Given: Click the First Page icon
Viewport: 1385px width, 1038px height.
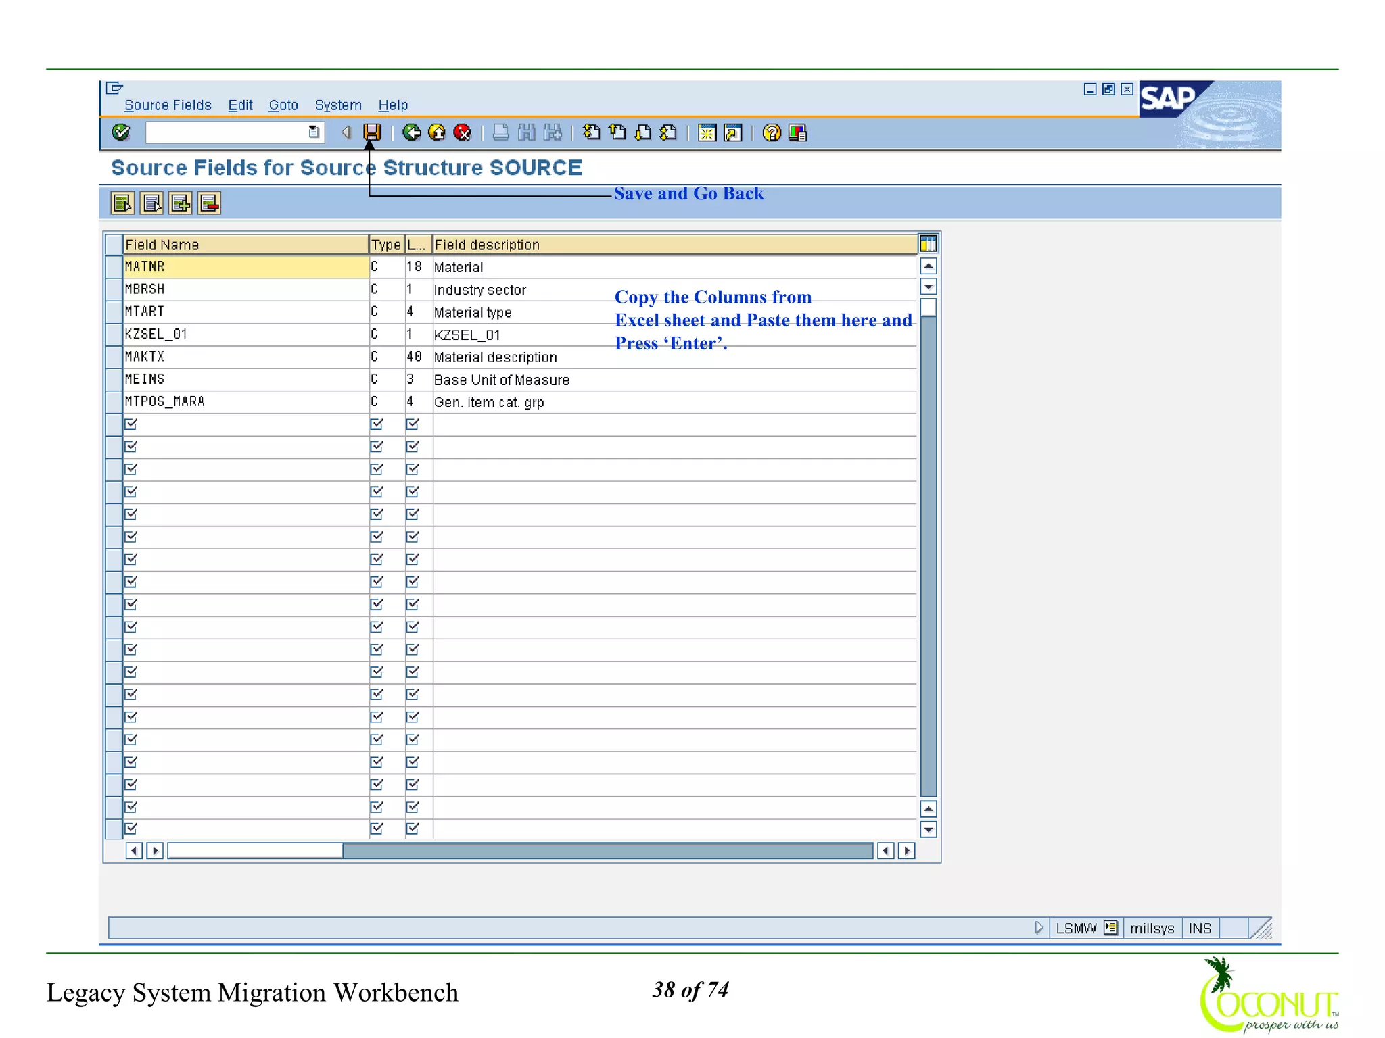Looking at the screenshot, I should 592,132.
